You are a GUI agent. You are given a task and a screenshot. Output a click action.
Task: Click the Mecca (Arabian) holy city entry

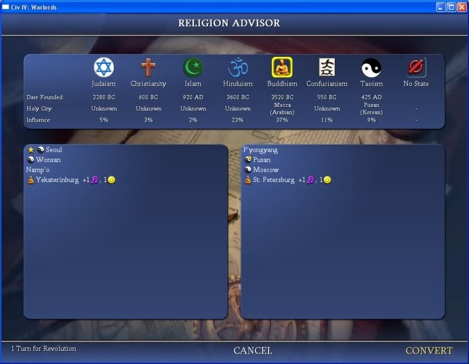coord(283,108)
